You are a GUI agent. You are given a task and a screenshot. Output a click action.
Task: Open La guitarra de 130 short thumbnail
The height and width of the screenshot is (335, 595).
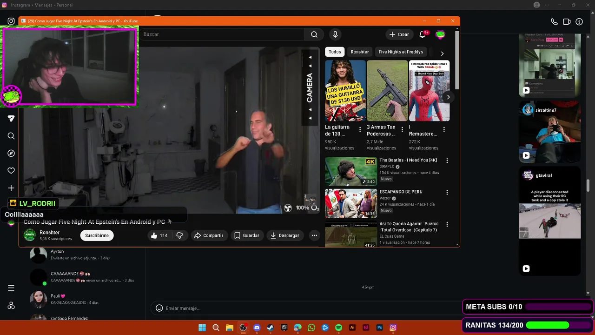(345, 91)
